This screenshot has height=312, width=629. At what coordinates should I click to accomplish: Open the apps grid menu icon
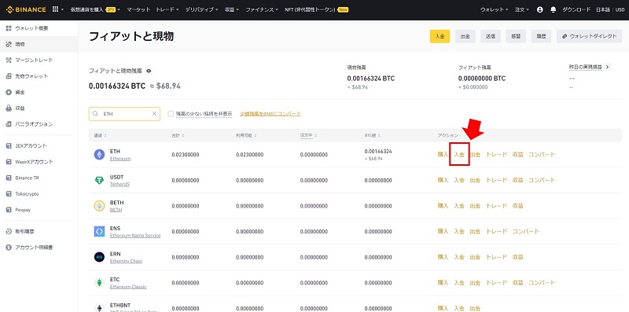tap(55, 9)
